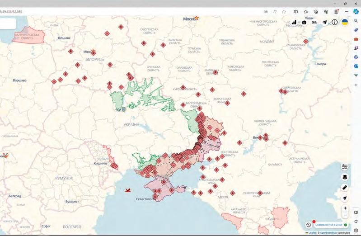Open sidebar settings gear icon

[356, 230]
